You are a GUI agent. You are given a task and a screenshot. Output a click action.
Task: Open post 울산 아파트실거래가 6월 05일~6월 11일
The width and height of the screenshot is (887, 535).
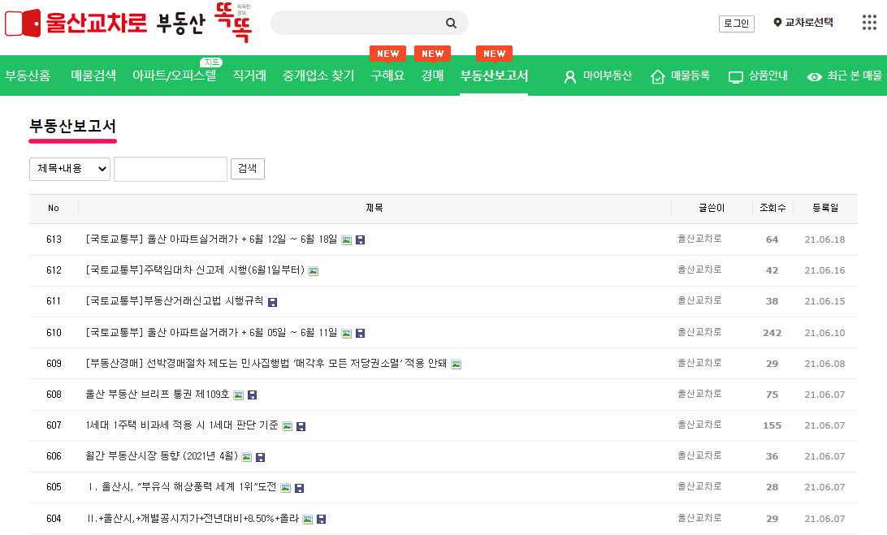tap(211, 333)
